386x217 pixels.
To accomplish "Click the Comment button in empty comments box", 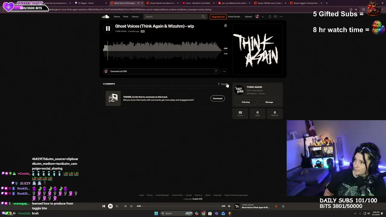I will click(x=217, y=99).
